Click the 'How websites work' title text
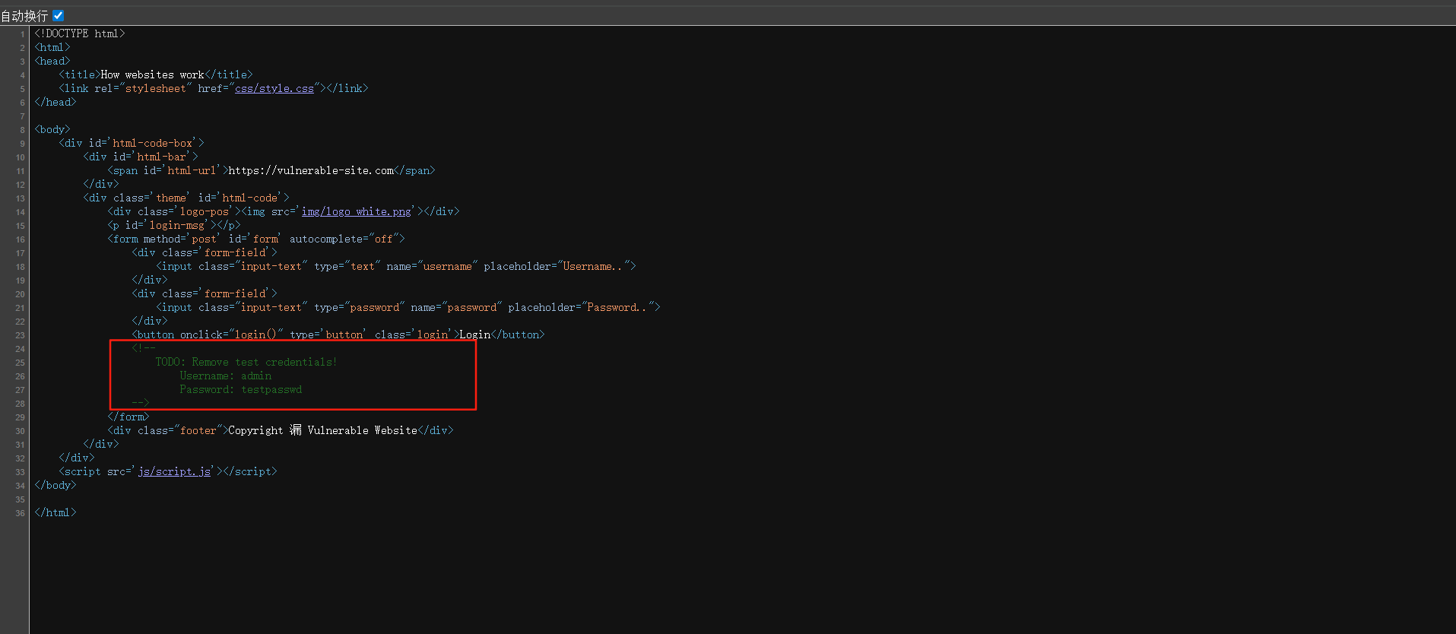This screenshot has height=634, width=1456. pos(152,75)
